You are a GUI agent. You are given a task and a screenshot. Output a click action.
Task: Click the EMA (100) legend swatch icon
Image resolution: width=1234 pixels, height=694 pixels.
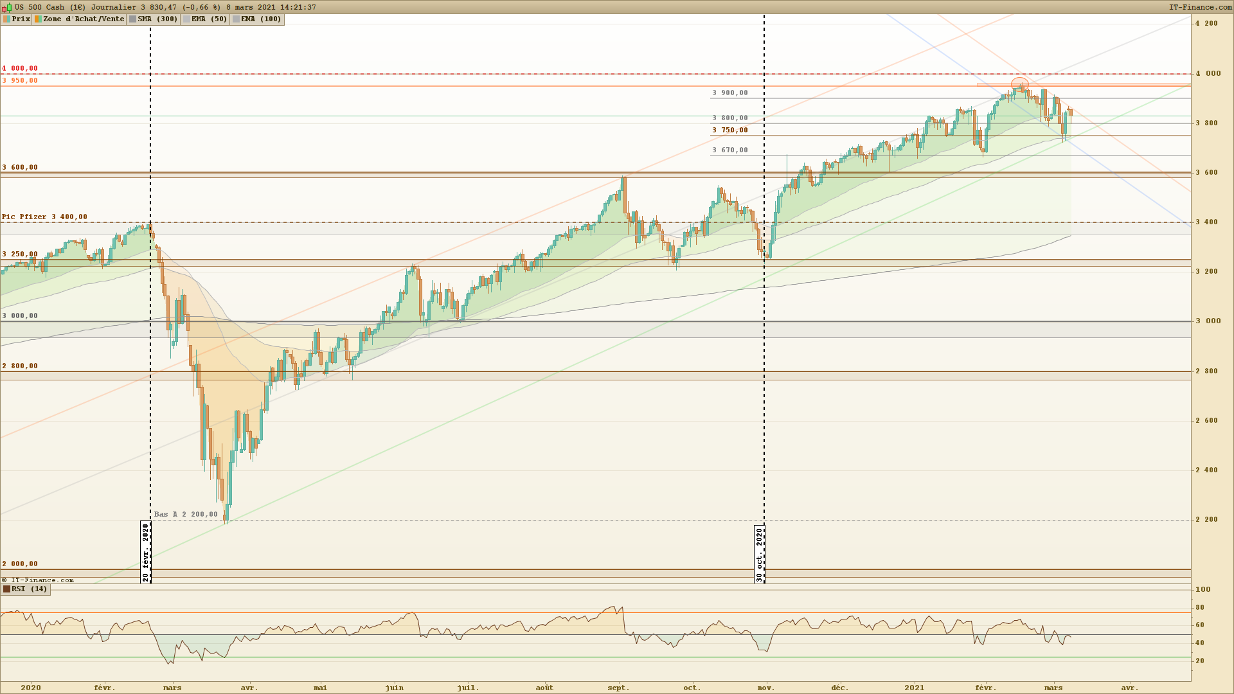[237, 19]
